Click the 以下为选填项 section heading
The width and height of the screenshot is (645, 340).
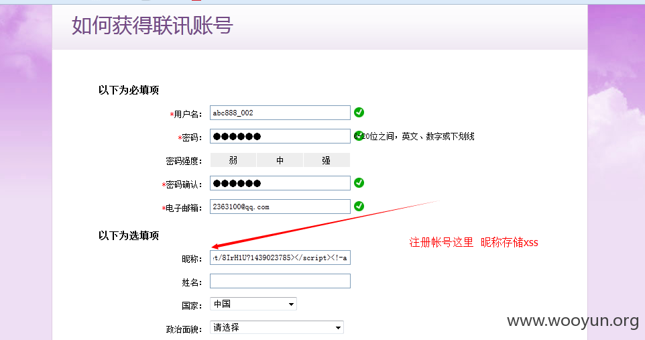click(x=128, y=235)
